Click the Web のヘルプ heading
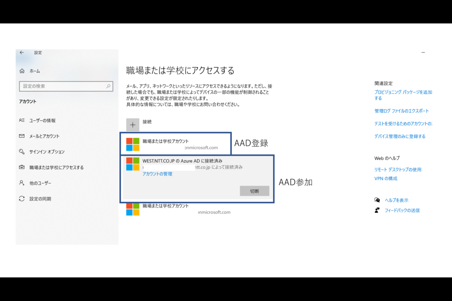452x301 pixels. point(387,158)
